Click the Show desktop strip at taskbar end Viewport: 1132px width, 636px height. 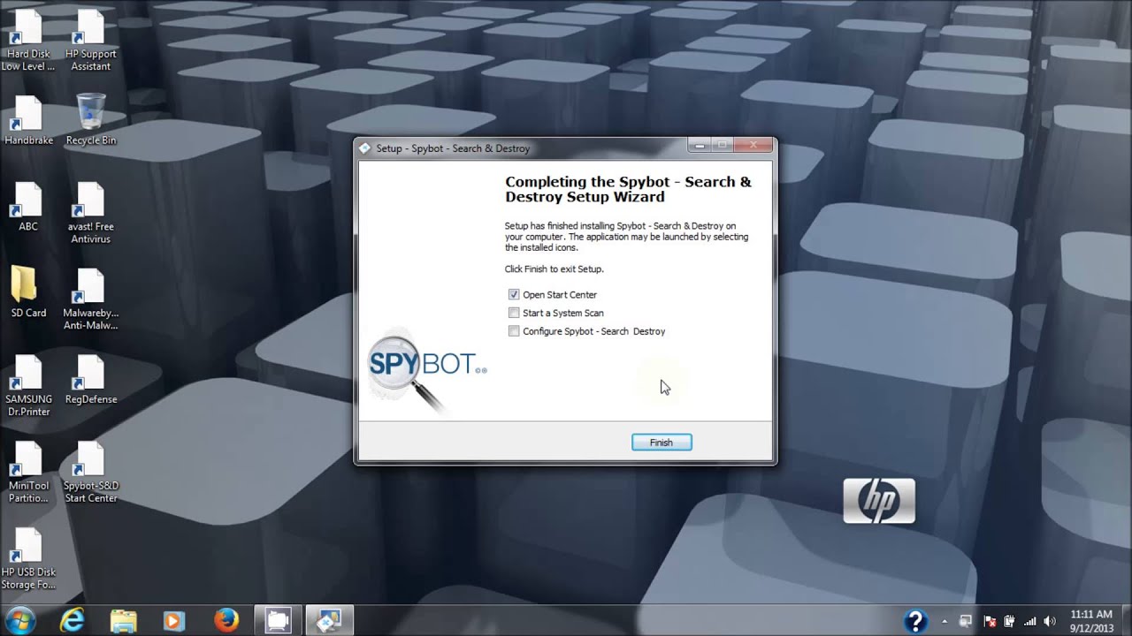(x=1126, y=621)
